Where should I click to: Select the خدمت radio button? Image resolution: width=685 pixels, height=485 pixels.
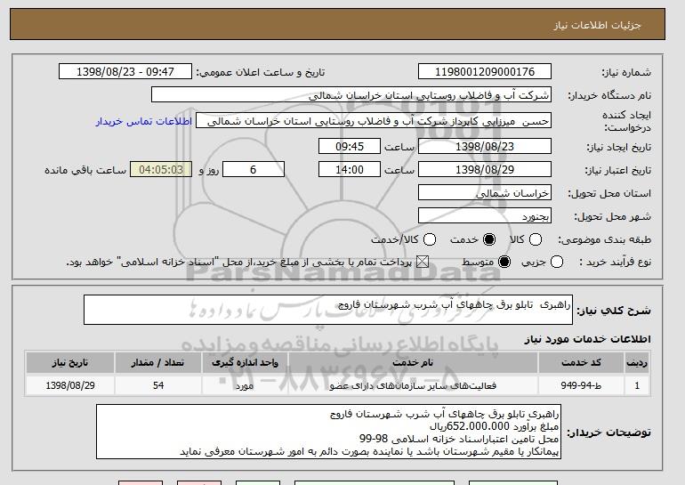coord(489,239)
